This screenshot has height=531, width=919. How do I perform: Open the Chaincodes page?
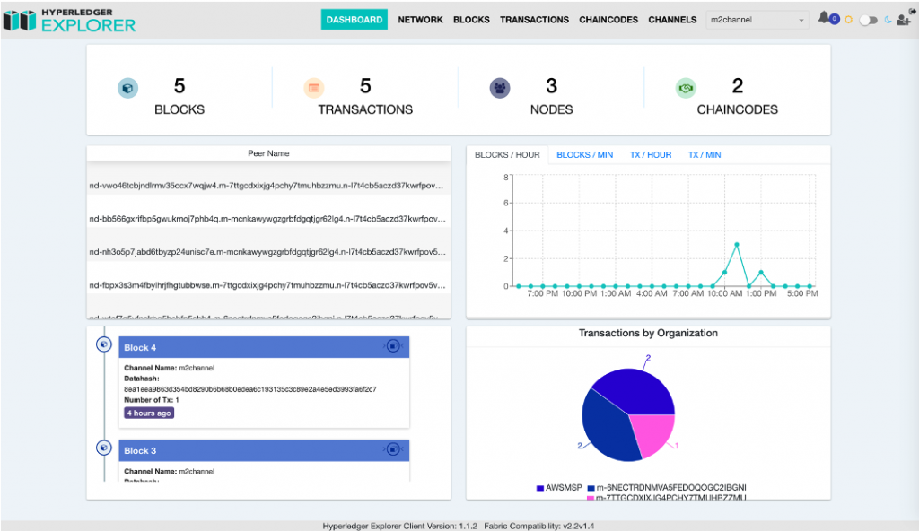(x=608, y=20)
